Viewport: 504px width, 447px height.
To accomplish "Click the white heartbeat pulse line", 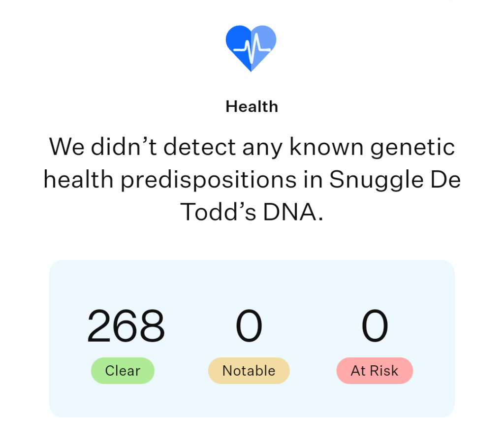I will click(252, 49).
